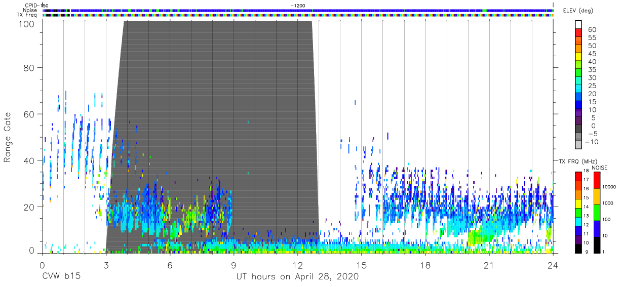
Task: Click the blue Noise strip above the plot
Action: tap(298, 10)
